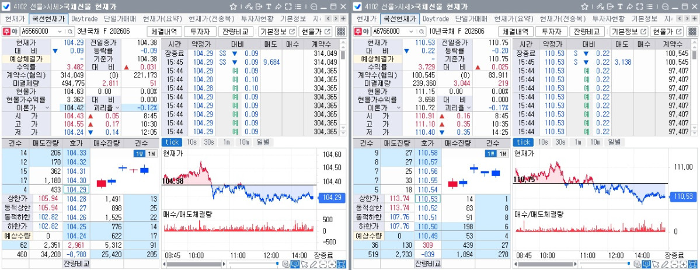
Task: Open the grid layout icon in the 10년국채 window
Action: [691, 31]
